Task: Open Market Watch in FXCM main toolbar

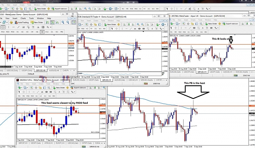Action: tap(13, 9)
